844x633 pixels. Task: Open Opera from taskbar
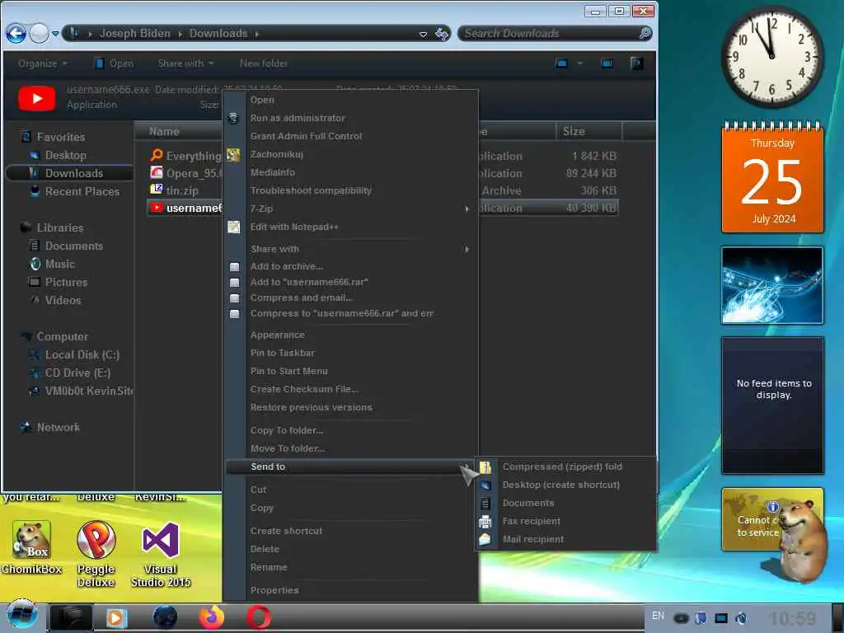tap(259, 617)
